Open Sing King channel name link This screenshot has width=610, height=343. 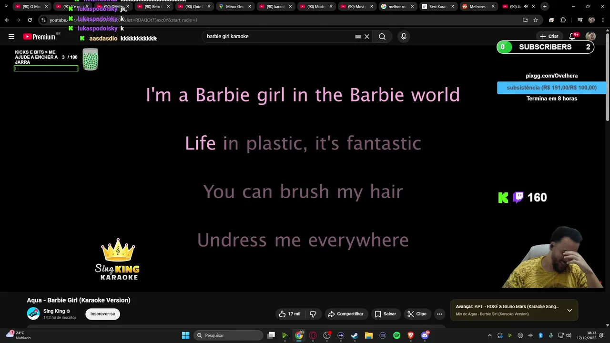tap(54, 311)
